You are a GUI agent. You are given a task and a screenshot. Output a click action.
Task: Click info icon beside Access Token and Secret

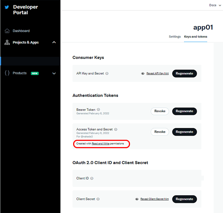tap(116, 129)
